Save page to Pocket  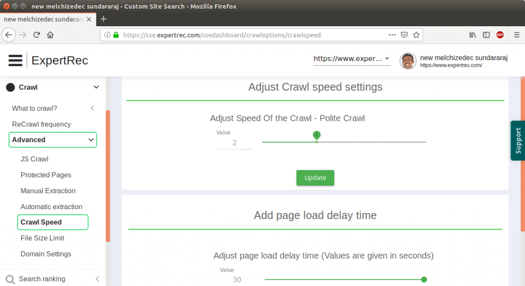tap(404, 35)
